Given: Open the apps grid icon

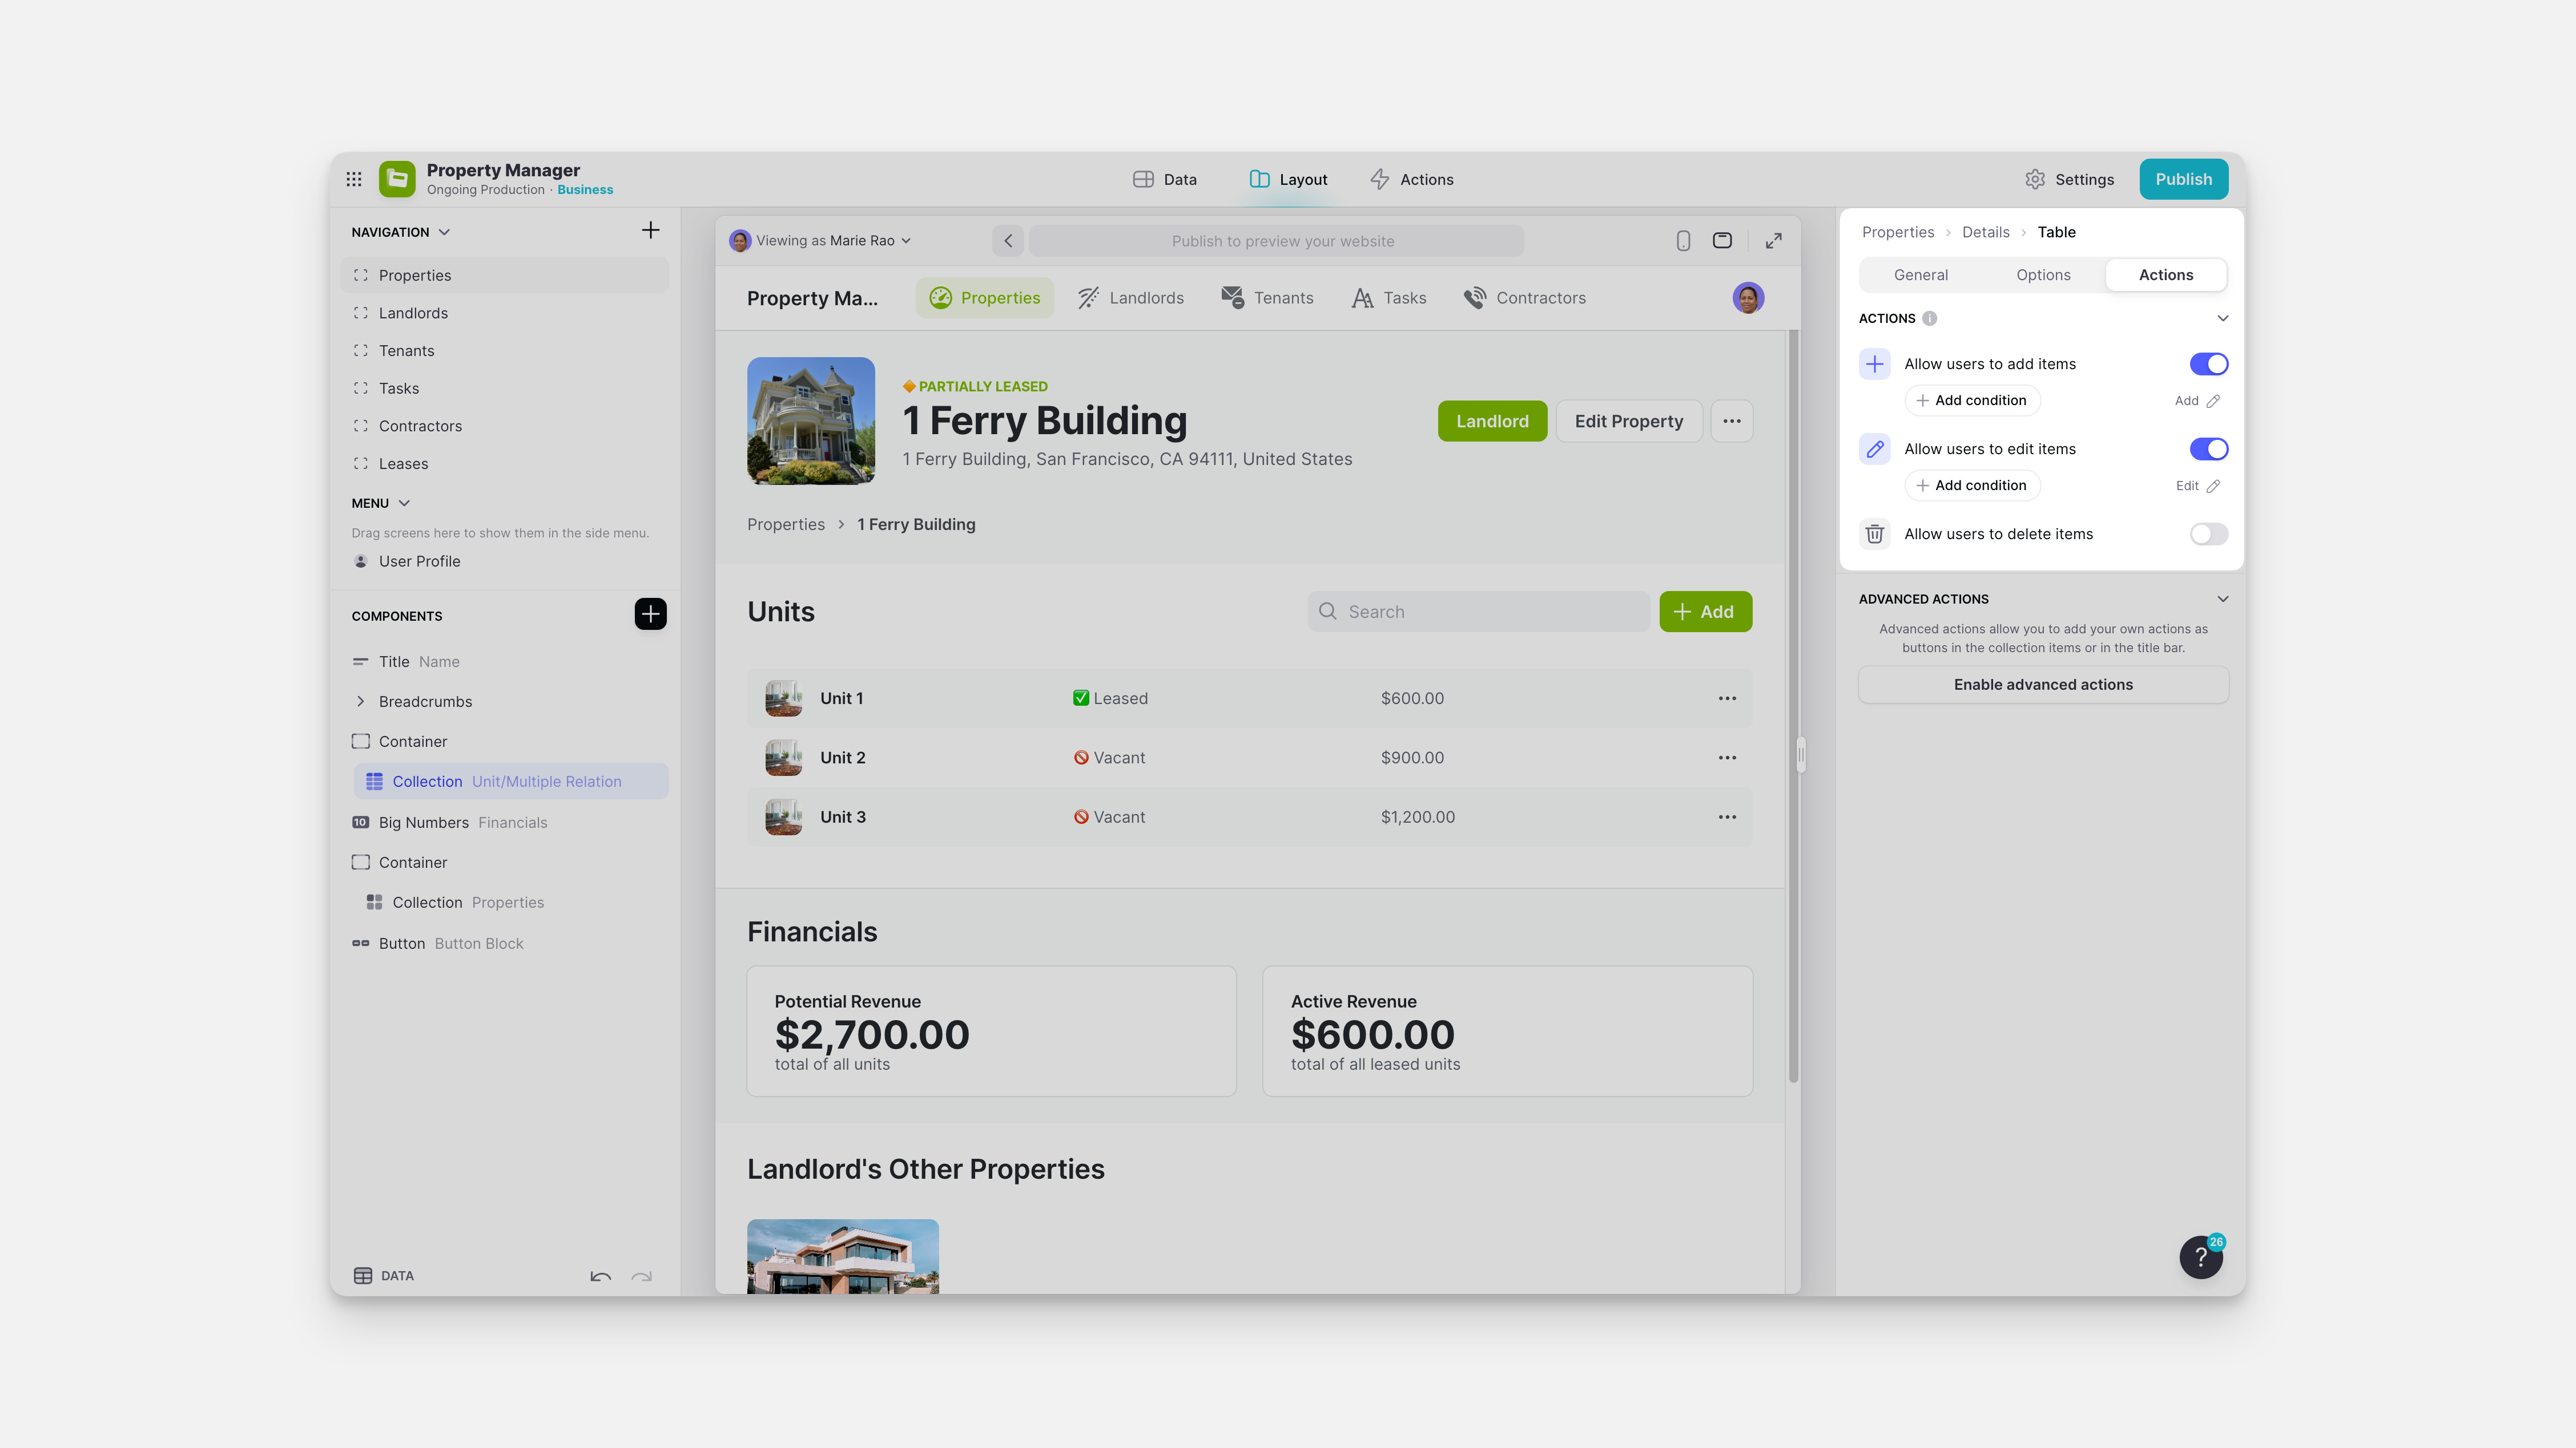Looking at the screenshot, I should [354, 179].
